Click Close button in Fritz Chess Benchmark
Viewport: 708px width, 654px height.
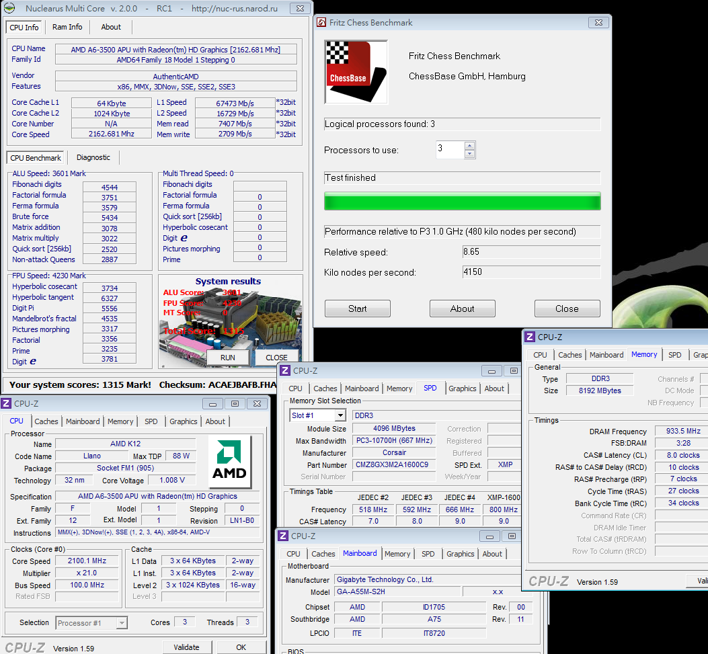pos(567,309)
